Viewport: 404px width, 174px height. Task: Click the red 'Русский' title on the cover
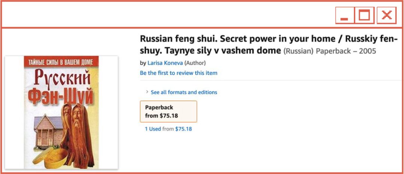tap(62, 79)
